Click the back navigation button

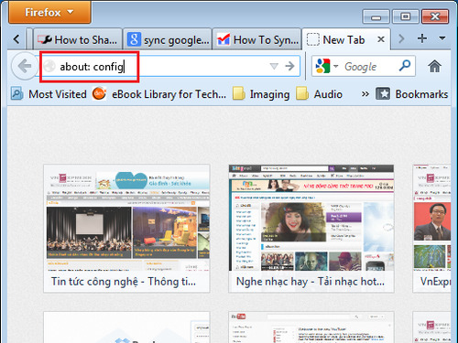pyautogui.click(x=25, y=66)
